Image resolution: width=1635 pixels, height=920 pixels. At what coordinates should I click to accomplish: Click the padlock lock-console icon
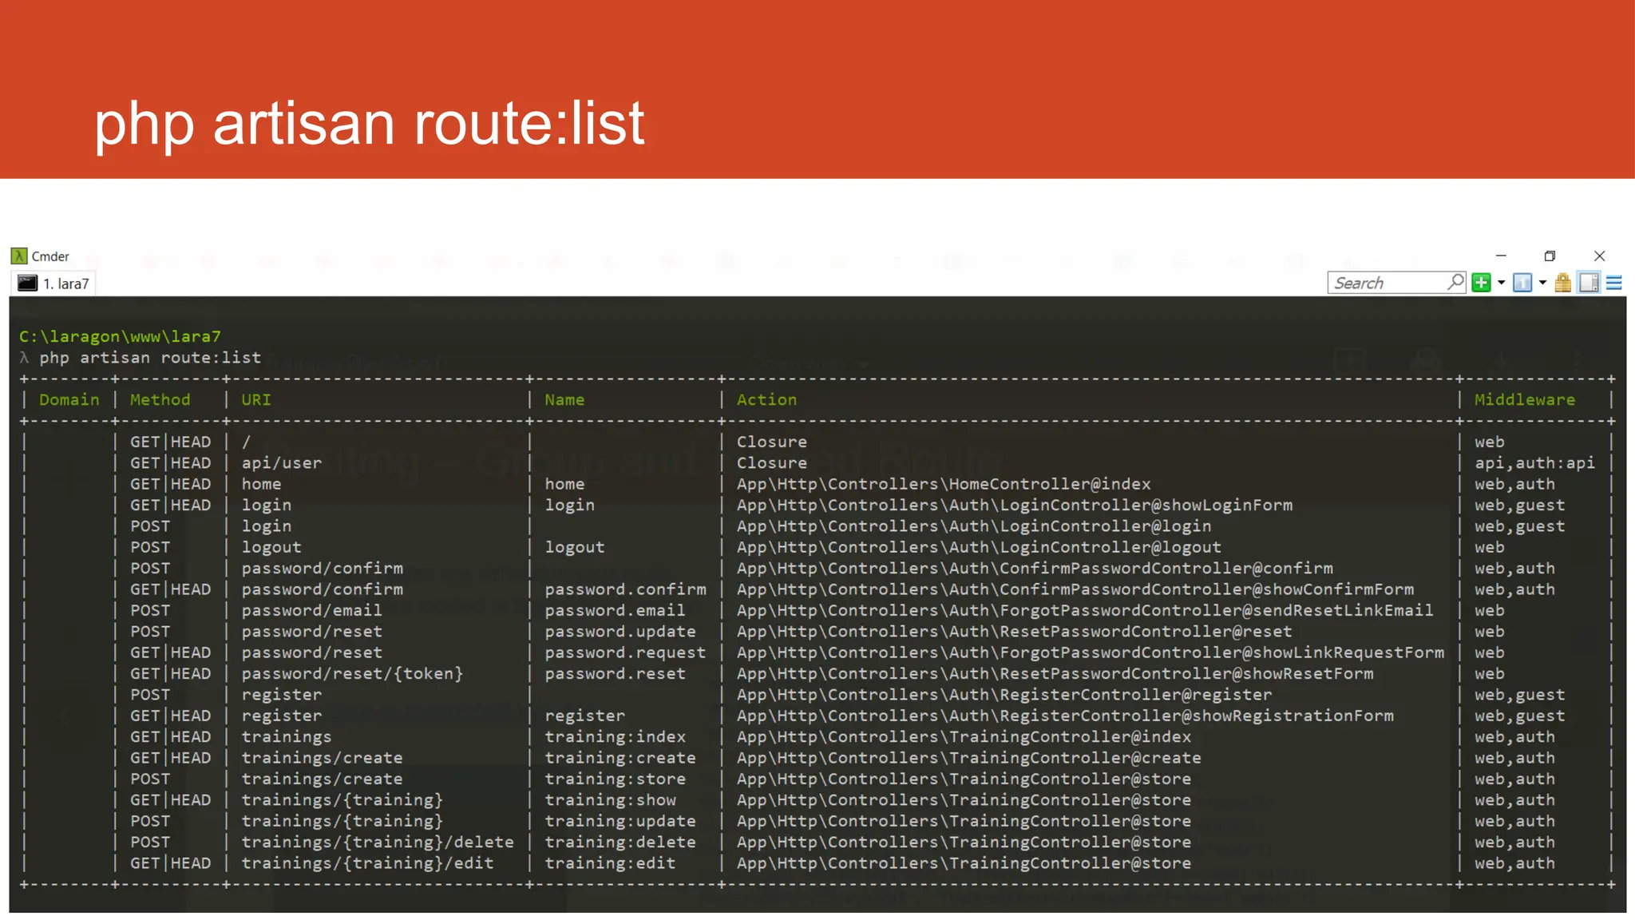(1563, 283)
